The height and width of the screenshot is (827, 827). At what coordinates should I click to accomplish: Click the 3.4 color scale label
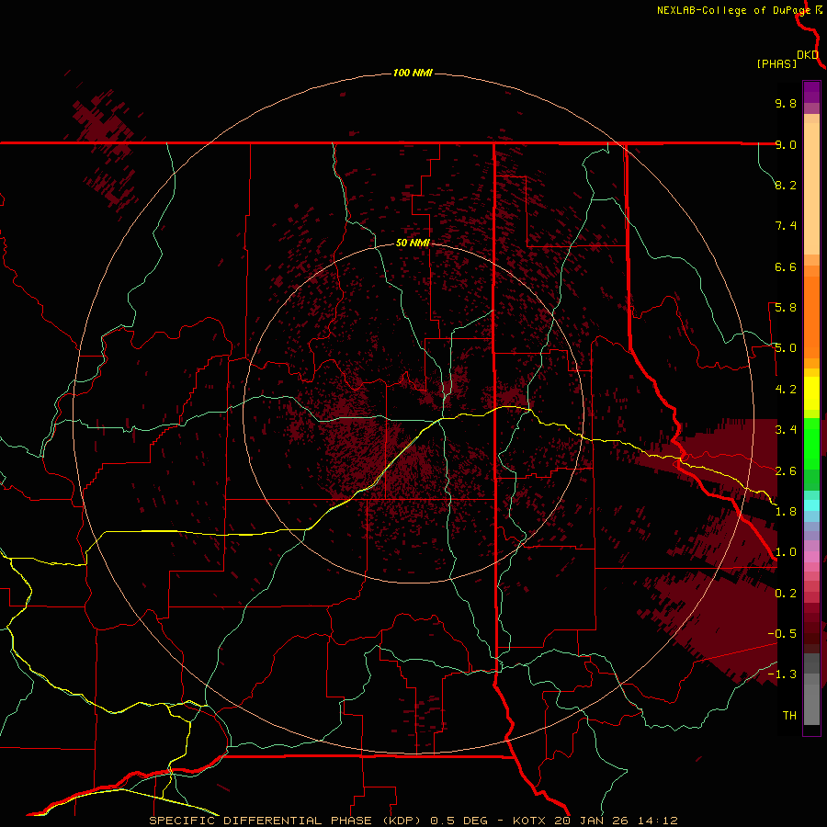pyautogui.click(x=786, y=430)
